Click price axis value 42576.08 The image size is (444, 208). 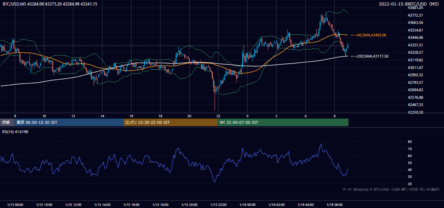coord(415,97)
